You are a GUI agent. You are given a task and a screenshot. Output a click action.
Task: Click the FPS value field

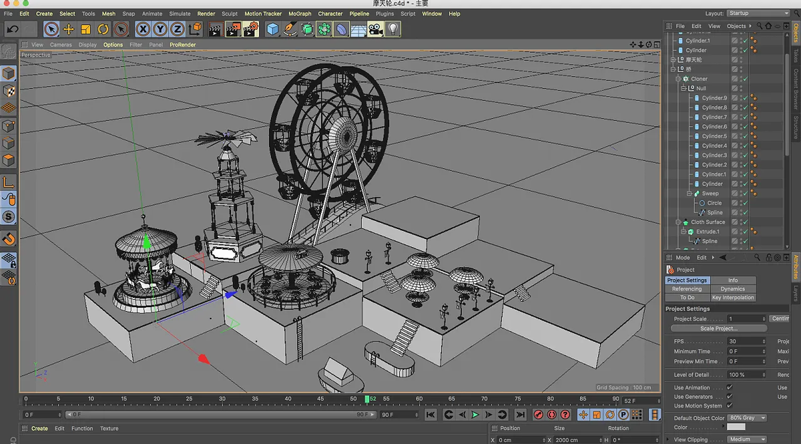pyautogui.click(x=747, y=341)
